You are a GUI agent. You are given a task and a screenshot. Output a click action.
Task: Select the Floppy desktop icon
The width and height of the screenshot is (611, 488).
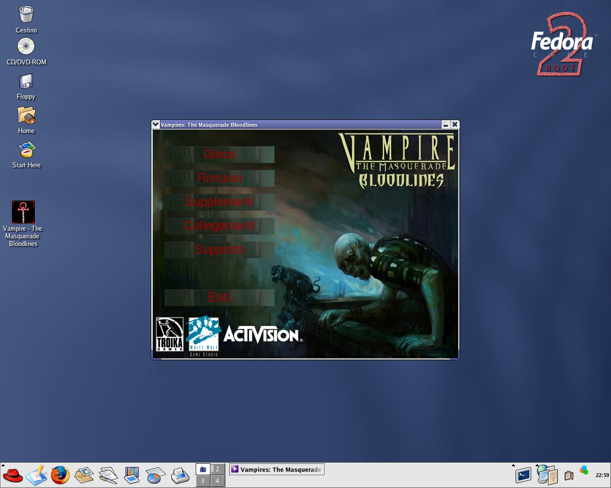pyautogui.click(x=26, y=87)
